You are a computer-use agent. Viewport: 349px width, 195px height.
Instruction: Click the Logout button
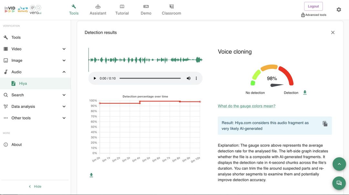point(313,6)
